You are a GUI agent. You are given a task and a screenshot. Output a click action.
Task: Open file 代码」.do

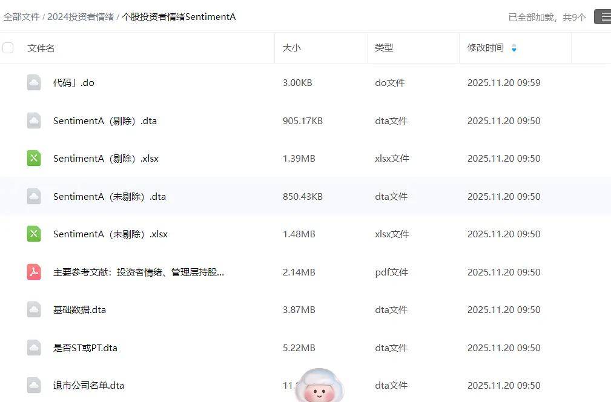point(74,82)
